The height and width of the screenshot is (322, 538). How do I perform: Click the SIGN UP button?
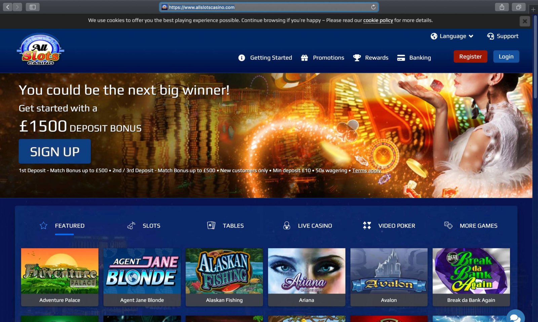click(x=54, y=151)
